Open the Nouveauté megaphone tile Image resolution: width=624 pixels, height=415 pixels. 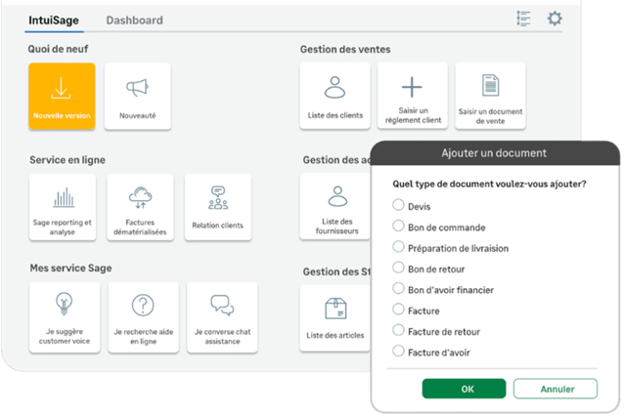coord(138,96)
